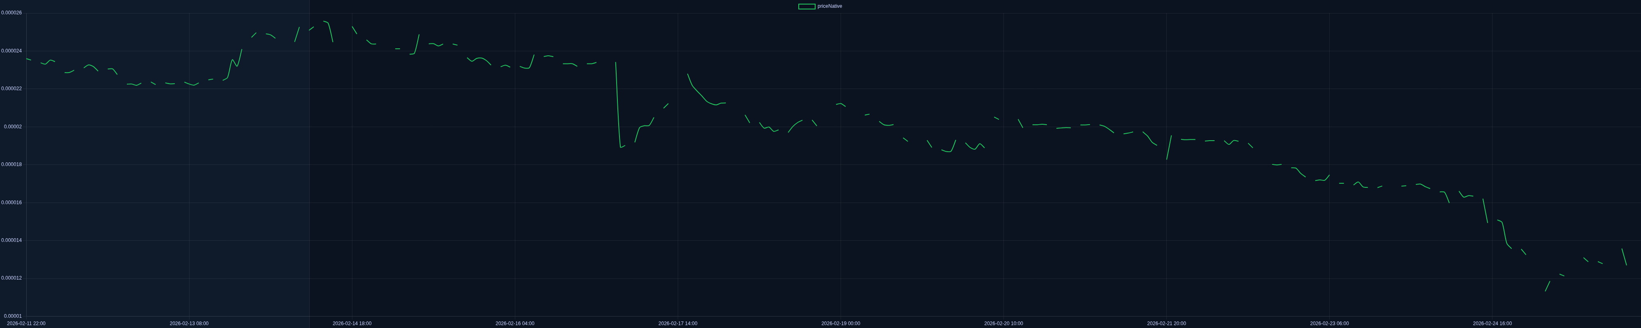Click the 2026-02-13 08:00 x-axis label
The width and height of the screenshot is (1641, 328).
tap(189, 323)
